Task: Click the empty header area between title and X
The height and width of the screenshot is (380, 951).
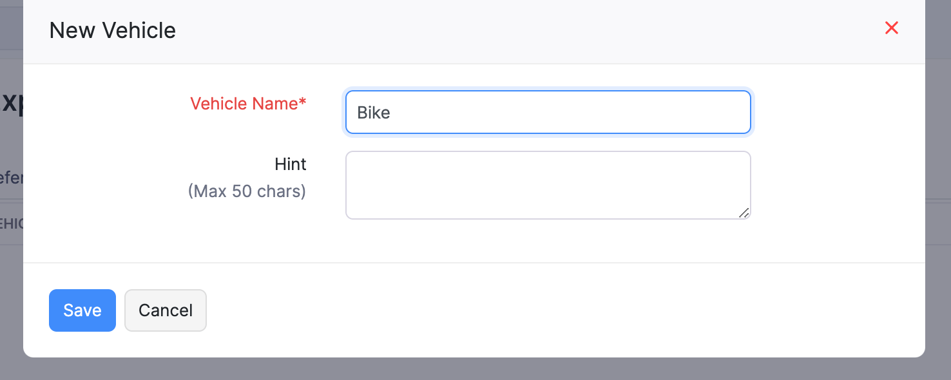Action: 515,30
